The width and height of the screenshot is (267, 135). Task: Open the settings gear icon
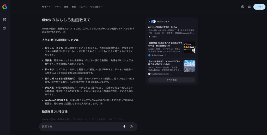[x=243, y=7]
